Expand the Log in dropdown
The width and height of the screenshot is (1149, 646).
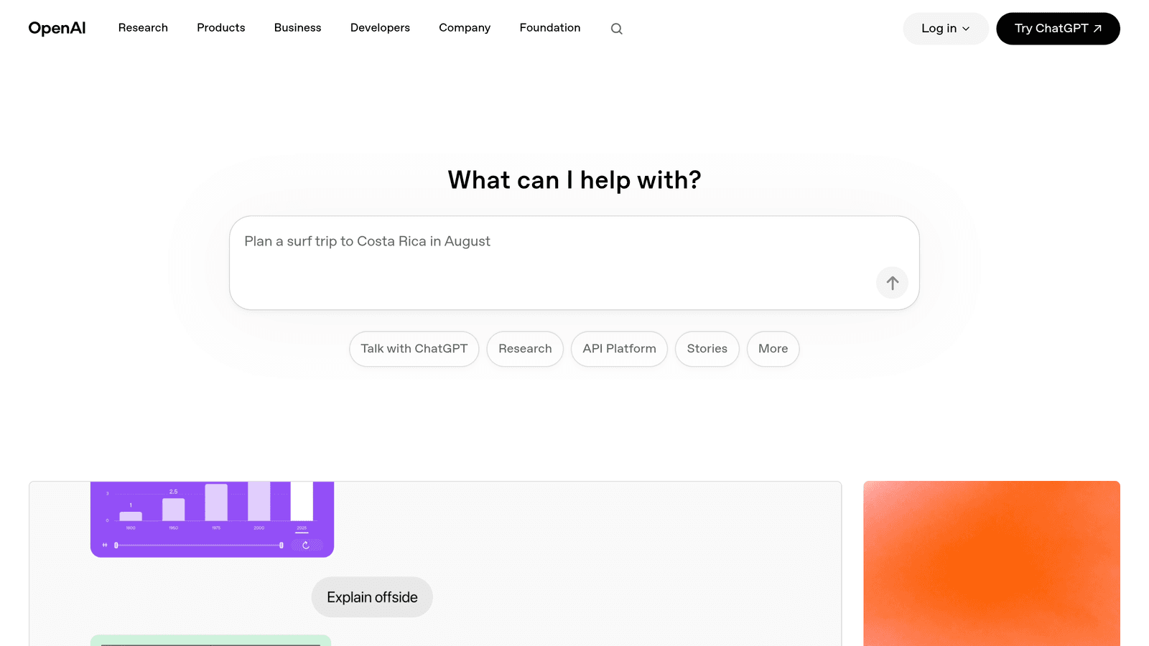click(x=945, y=29)
